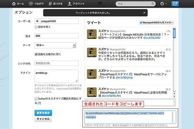
Task: Uncheck 画像を自動的に開く checkbox
Action: pos(36,54)
